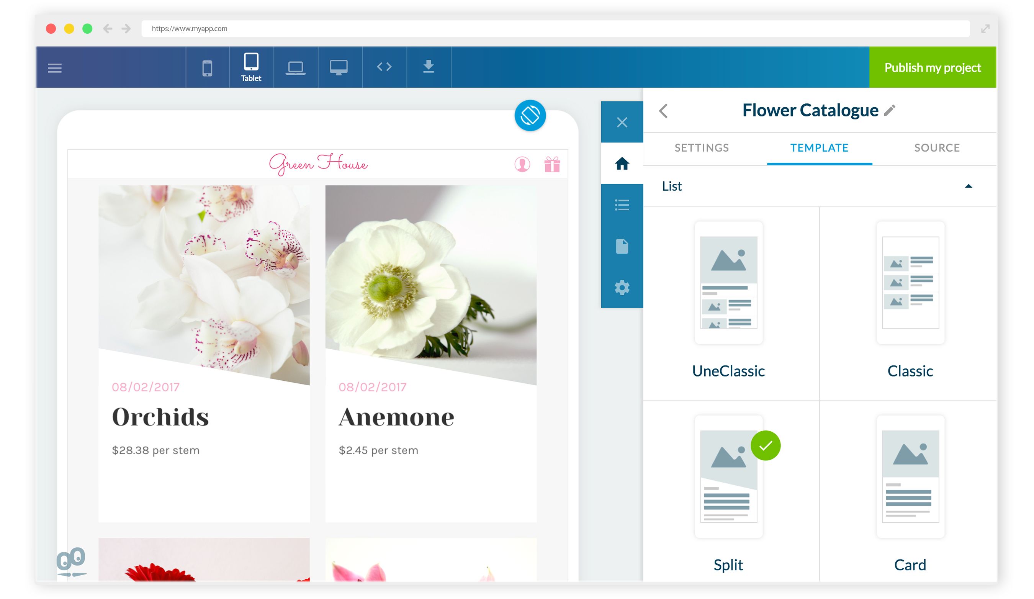Click the red flower thumbnail below Orchids
Image resolution: width=1034 pixels, height=599 pixels.
click(204, 560)
